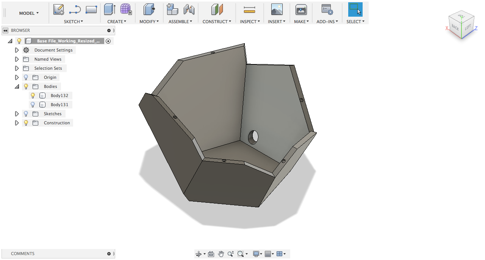
Task: Click the Zoom Window fit icon
Action: (240, 254)
